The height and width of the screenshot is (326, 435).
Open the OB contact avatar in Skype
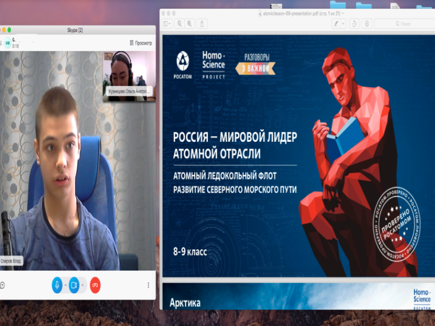coord(7,43)
